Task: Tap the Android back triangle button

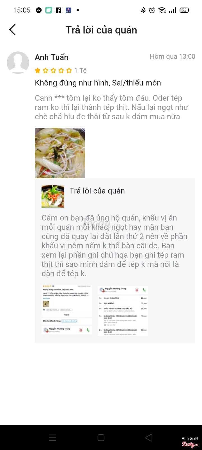Action: [149, 438]
